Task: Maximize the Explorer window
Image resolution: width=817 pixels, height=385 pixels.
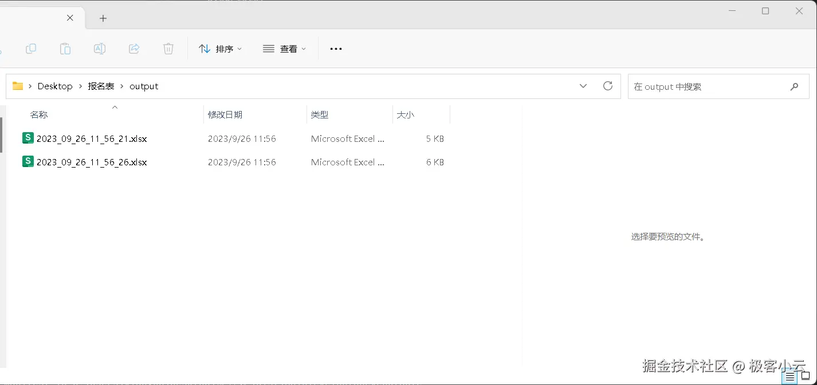Action: 765,11
